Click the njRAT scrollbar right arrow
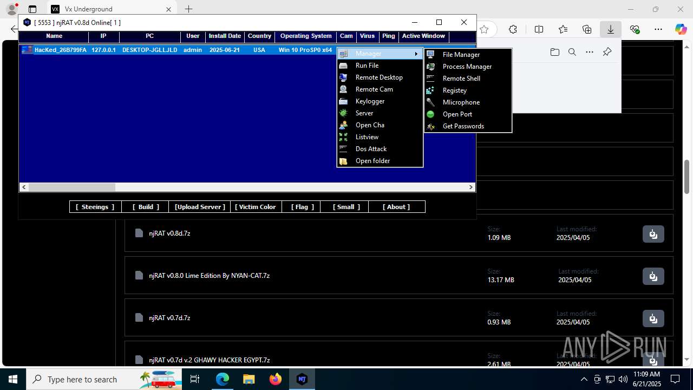This screenshot has height=390, width=693. click(x=471, y=187)
